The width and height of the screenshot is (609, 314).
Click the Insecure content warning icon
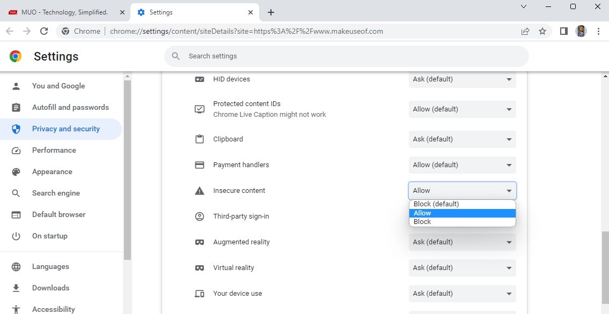[199, 190]
